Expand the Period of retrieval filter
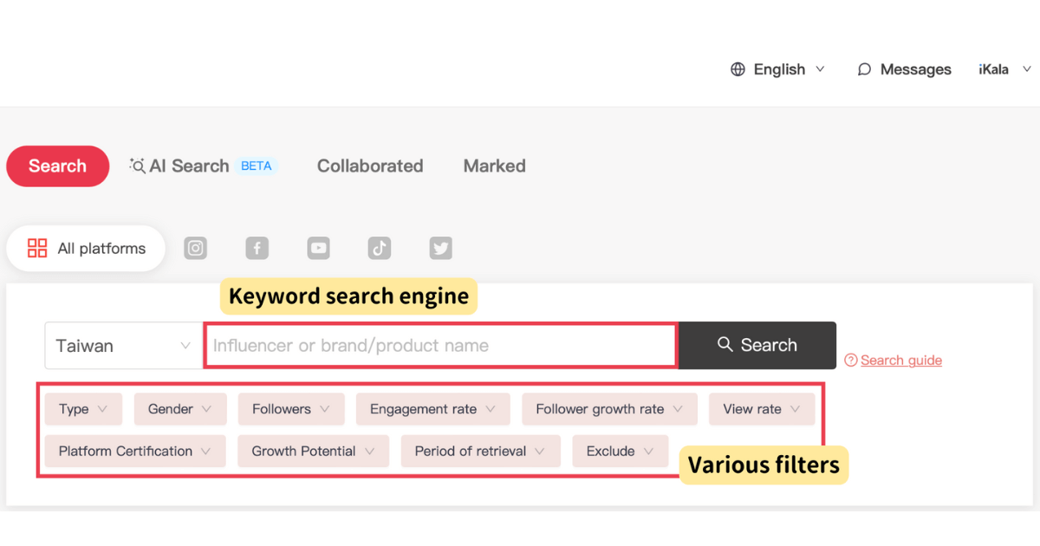The height and width of the screenshot is (546, 1040). click(x=480, y=451)
